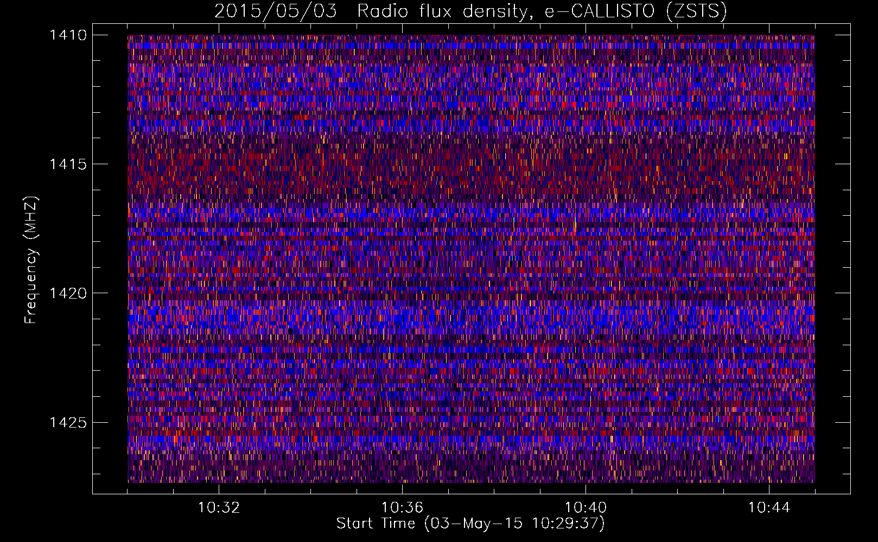
Task: Click the plot title "Radio flux density, e-CALLISTO (ZSTS)"
Action: pos(542,11)
